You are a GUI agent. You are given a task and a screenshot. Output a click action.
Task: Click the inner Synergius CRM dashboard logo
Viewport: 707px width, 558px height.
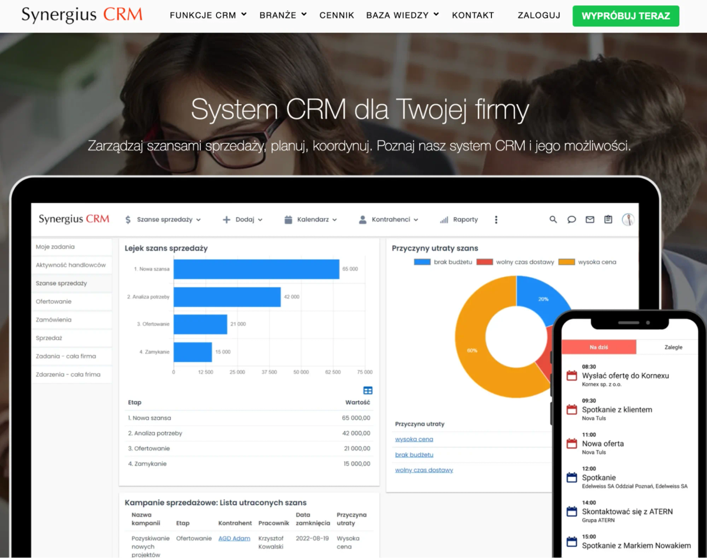[74, 219]
